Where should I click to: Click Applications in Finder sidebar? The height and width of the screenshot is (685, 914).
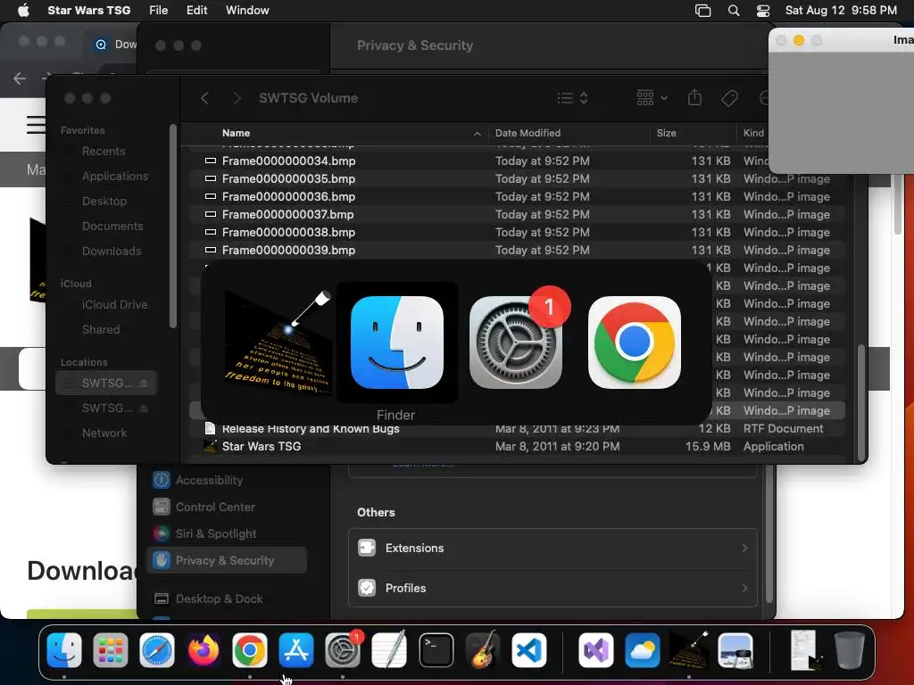point(115,177)
